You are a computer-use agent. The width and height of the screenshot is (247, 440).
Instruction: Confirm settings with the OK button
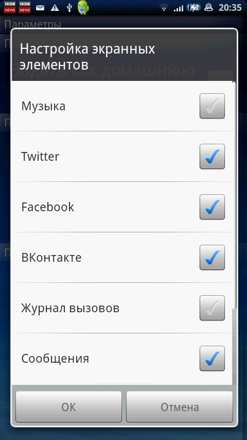tap(68, 407)
